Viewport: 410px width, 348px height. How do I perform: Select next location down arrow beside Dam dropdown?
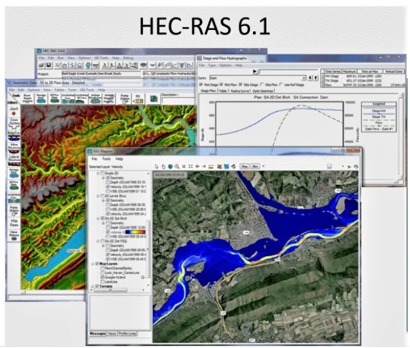[x=310, y=77]
